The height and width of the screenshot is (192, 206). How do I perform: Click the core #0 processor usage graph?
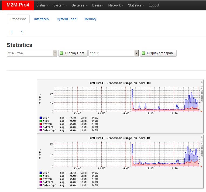[120, 107]
